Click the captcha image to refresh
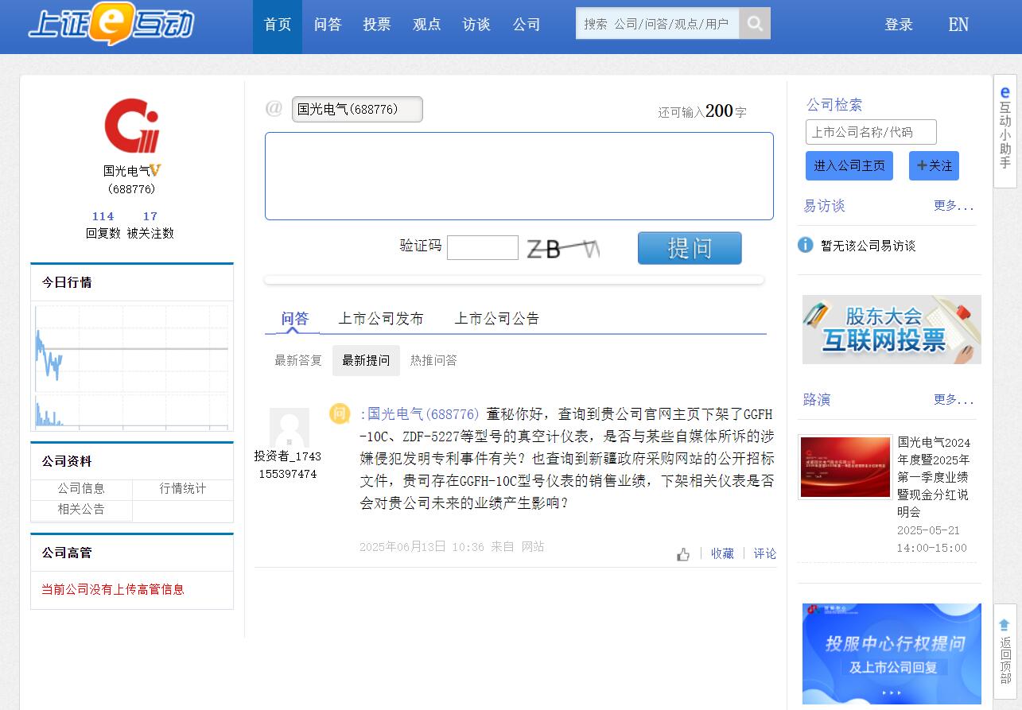Viewport: 1022px width, 710px height. [x=563, y=249]
